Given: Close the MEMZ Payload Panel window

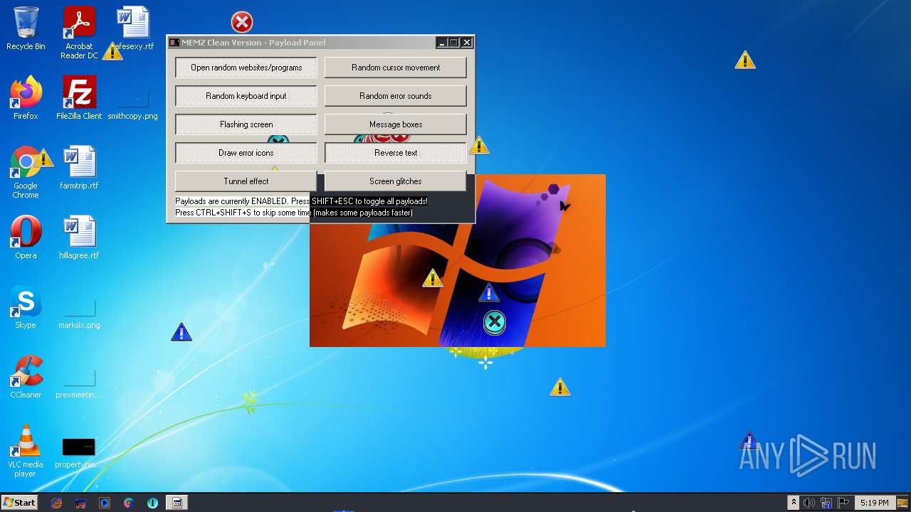Looking at the screenshot, I should 467,43.
